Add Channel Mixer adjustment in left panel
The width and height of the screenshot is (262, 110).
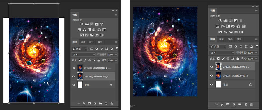[x=99, y=30]
